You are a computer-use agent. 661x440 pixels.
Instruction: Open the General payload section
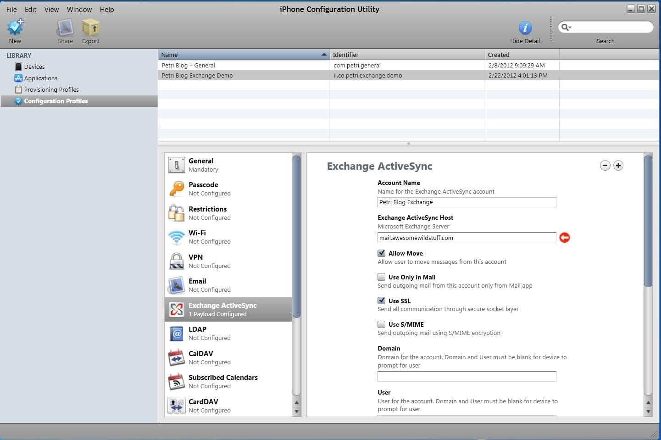228,165
